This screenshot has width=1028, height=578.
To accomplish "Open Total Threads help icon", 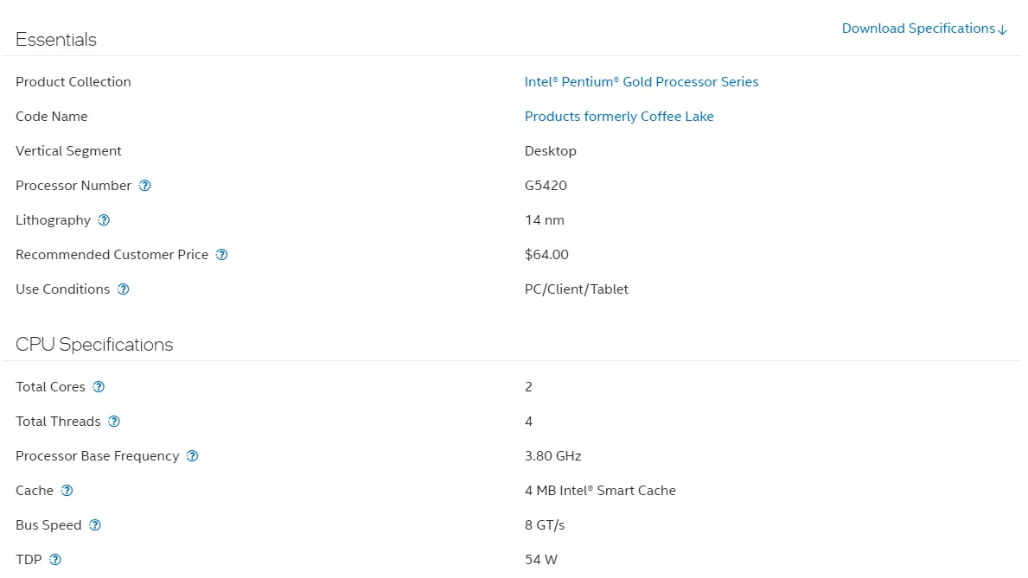I will tap(114, 422).
